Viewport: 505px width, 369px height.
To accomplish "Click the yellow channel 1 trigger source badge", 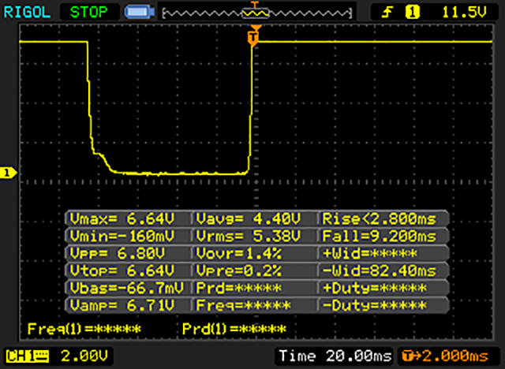I will click(413, 13).
